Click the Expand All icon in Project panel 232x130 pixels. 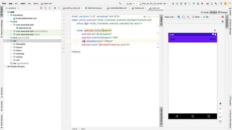tap(45, 8)
